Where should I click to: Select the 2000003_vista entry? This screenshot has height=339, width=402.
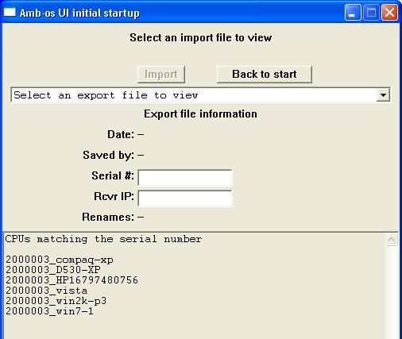pyautogui.click(x=46, y=291)
